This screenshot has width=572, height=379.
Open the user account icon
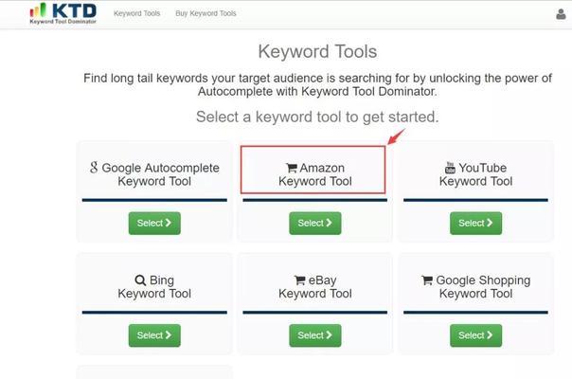[x=561, y=14]
